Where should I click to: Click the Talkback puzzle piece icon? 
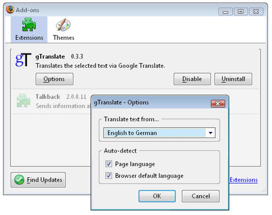click(x=23, y=101)
